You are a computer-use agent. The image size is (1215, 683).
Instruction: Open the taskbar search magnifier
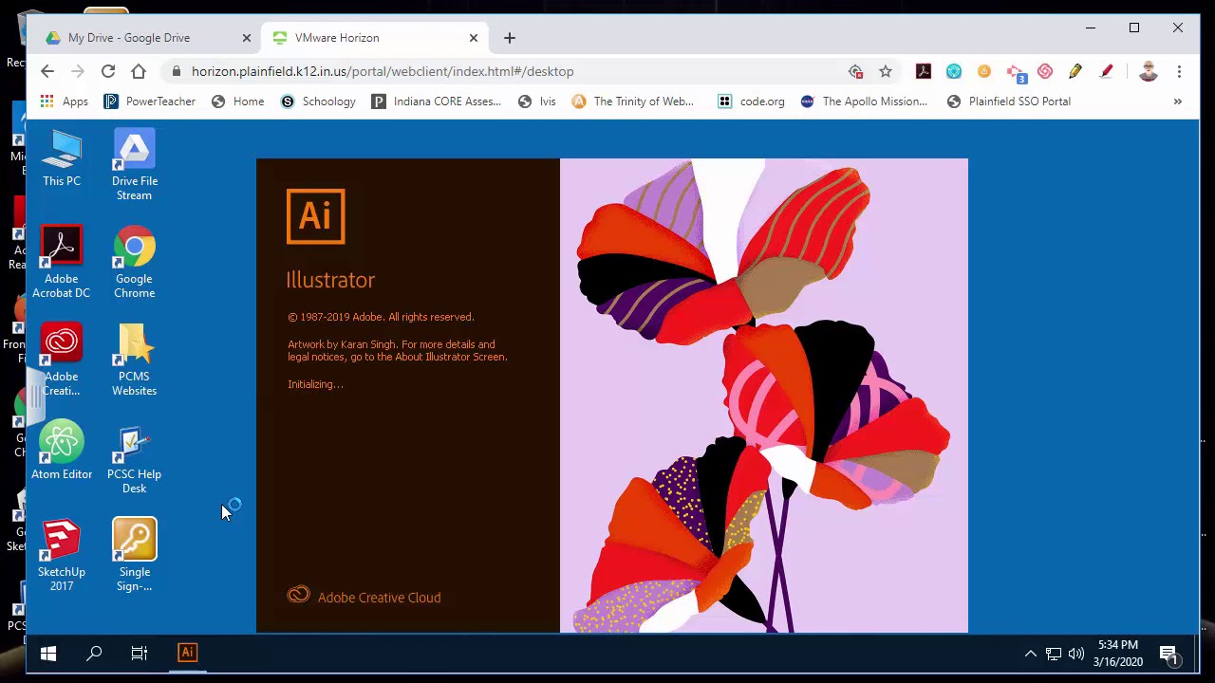pos(94,653)
